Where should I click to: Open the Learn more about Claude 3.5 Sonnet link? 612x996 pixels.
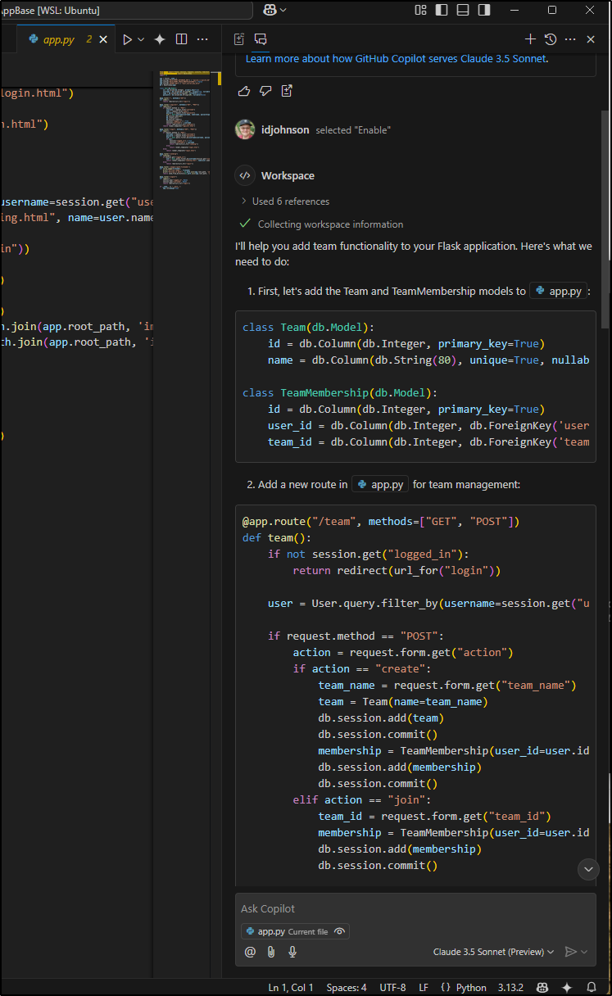pos(396,58)
